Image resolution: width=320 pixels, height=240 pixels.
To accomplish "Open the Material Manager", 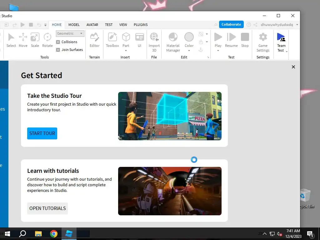I will point(173,42).
